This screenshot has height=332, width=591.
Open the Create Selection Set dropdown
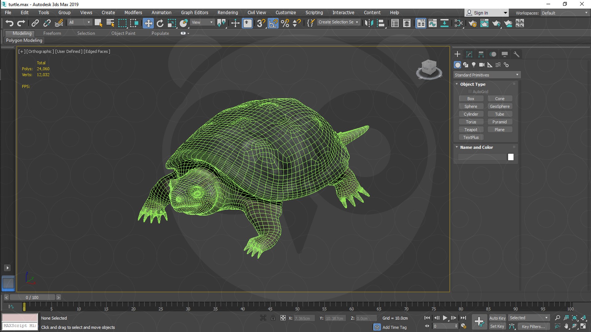[x=338, y=22]
